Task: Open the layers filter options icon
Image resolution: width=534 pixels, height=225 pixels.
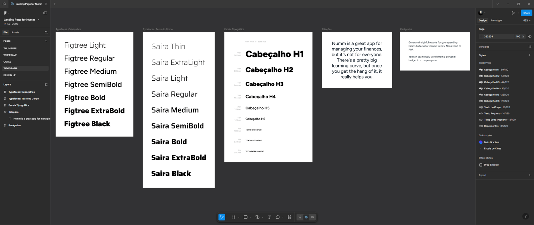Action: point(46,85)
